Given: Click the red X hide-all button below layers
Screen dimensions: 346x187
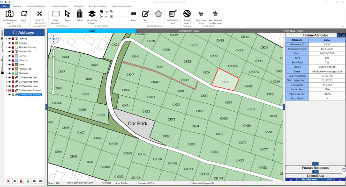Looking at the screenshot, I should (x=8, y=181).
